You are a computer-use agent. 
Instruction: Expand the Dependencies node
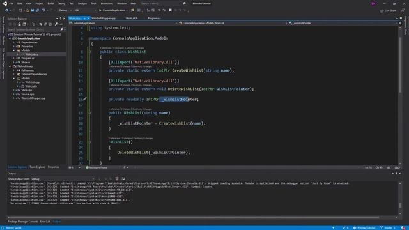click(x=14, y=42)
